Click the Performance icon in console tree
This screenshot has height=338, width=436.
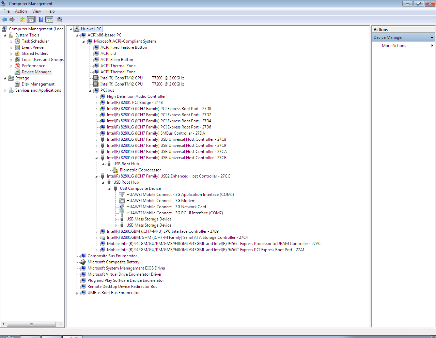[x=17, y=66]
